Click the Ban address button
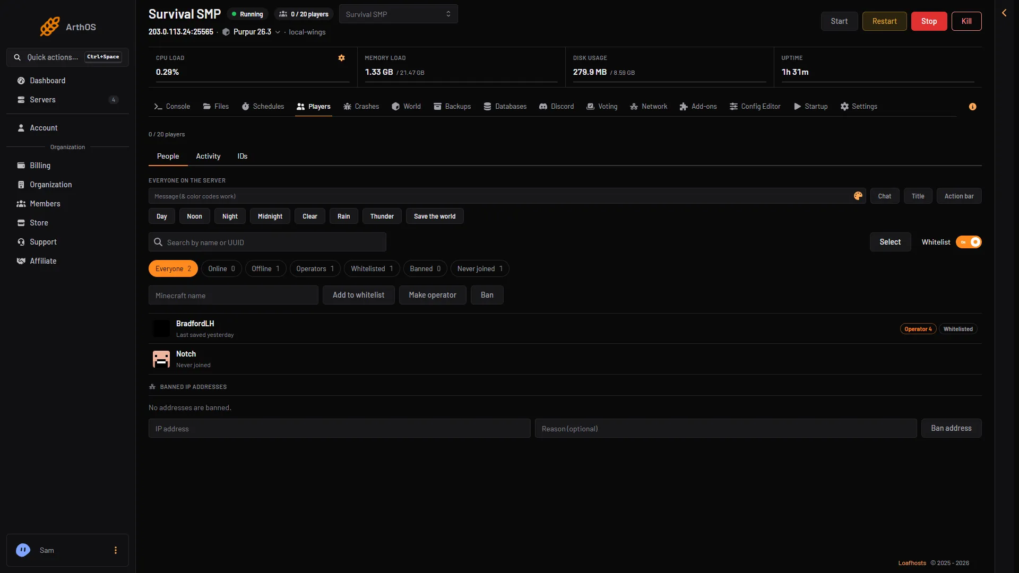This screenshot has height=573, width=1019. [x=951, y=428]
